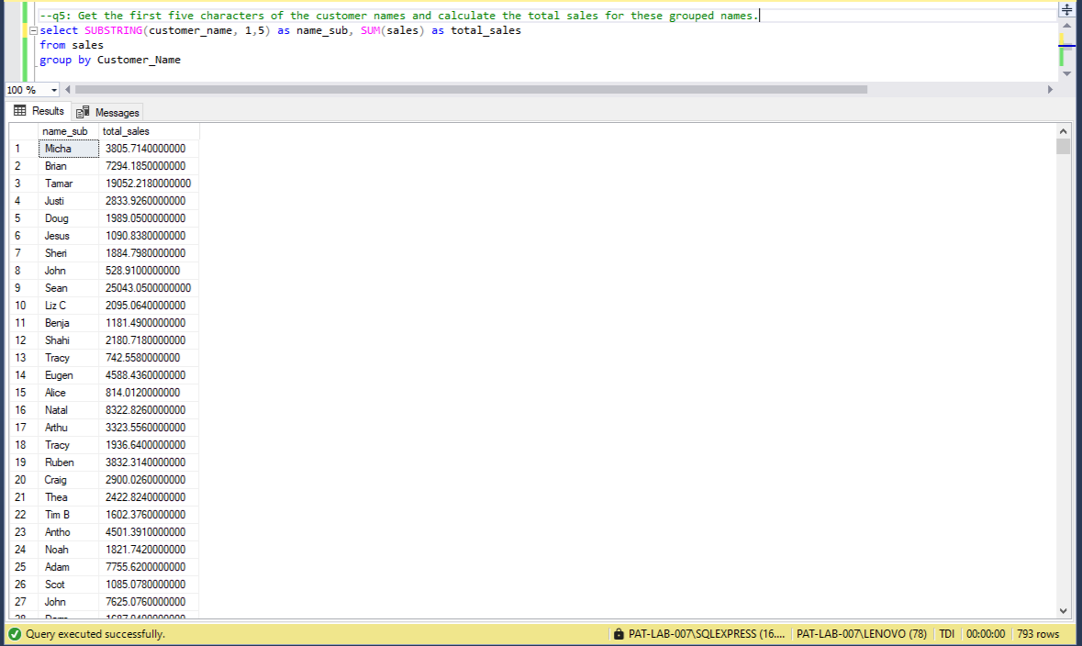Select the 19052.2180000000 total_sales cell
The image size is (1082, 646).
pyautogui.click(x=149, y=184)
